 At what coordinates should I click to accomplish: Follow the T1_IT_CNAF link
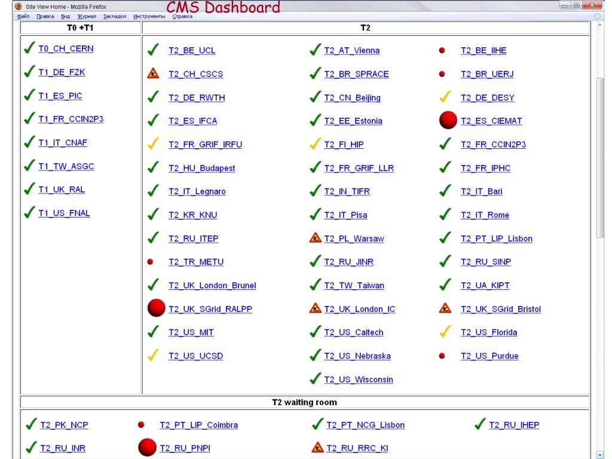63,143
